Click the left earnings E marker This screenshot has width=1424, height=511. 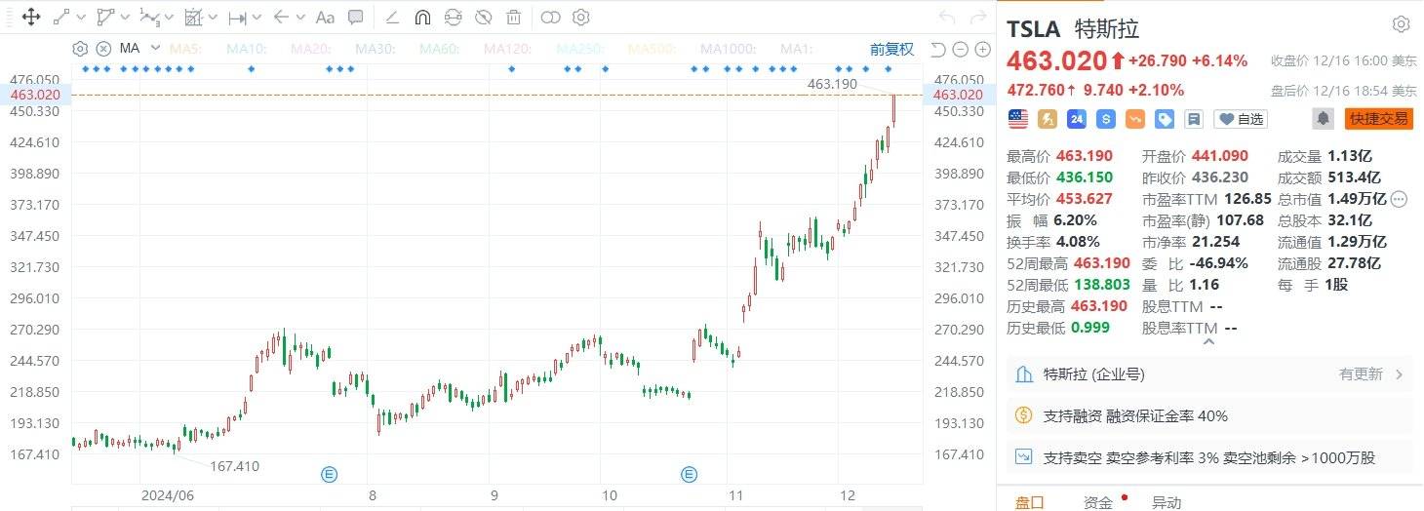tap(330, 475)
